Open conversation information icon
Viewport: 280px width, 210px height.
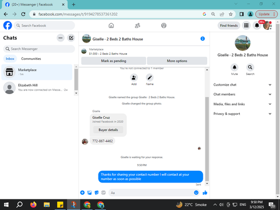coord(203,39)
